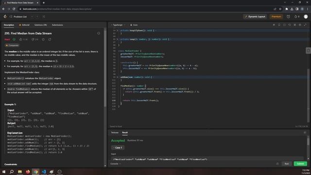Pick a random problem shuffle icon
Screen dimensions: 311x175
[44, 17]
